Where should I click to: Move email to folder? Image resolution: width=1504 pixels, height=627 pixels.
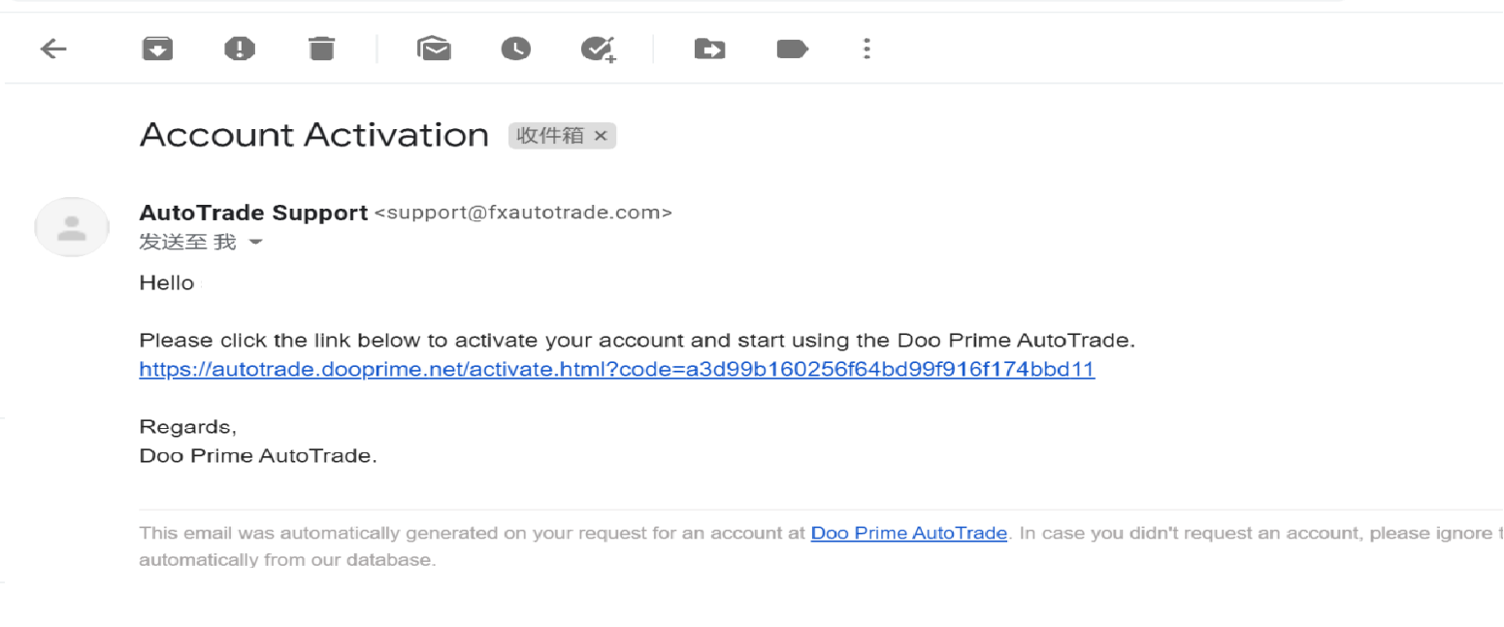coord(710,49)
